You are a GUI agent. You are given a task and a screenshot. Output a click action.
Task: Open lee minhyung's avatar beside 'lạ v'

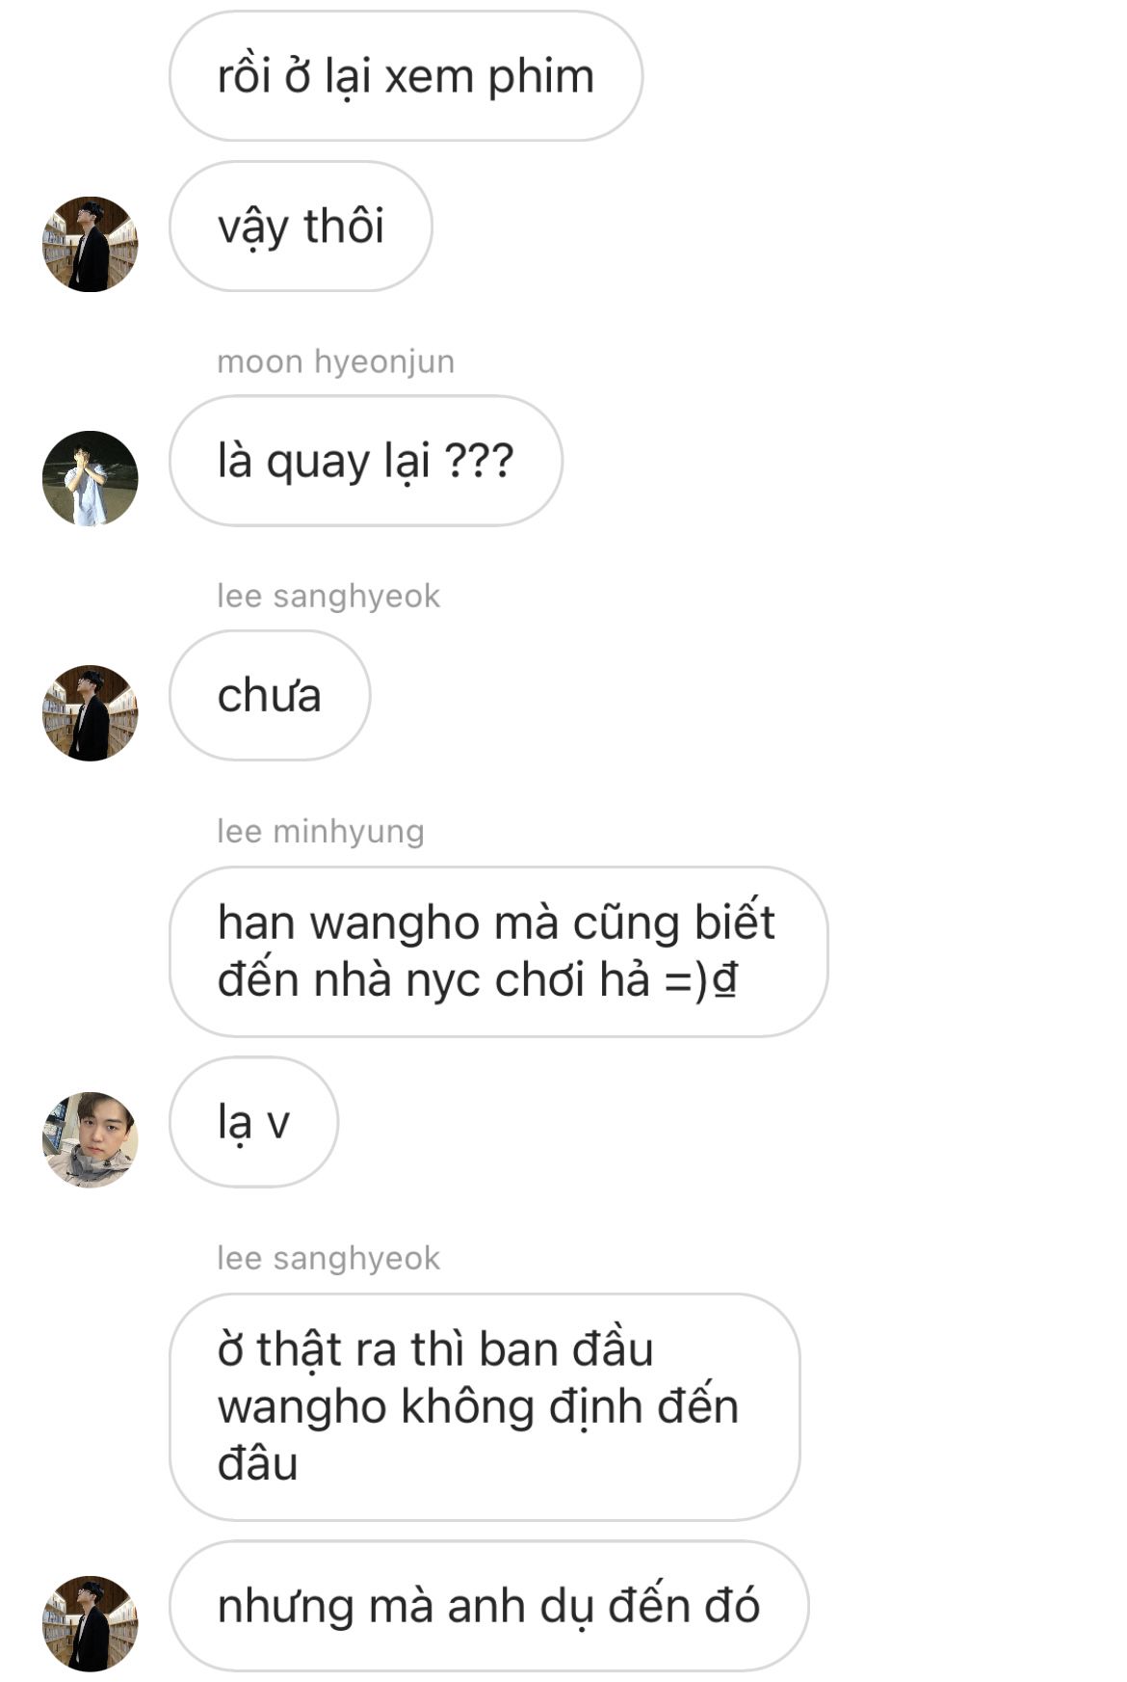pos(90,1139)
